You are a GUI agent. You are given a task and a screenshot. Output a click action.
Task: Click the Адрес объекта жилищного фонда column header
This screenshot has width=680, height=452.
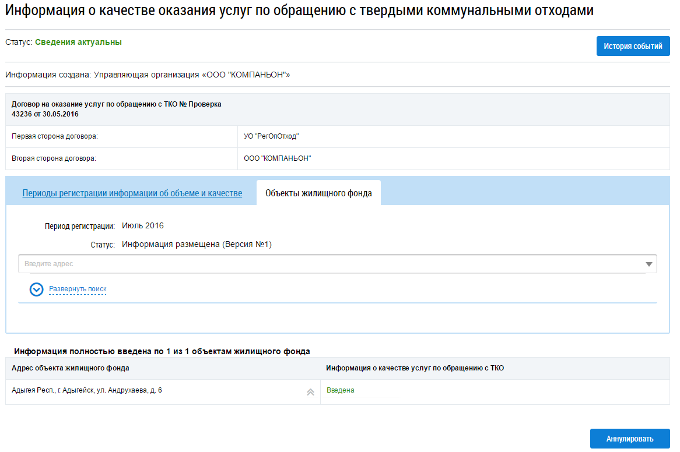[x=71, y=368]
